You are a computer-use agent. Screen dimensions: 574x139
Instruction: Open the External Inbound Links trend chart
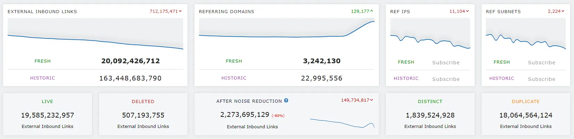[x=95, y=35]
